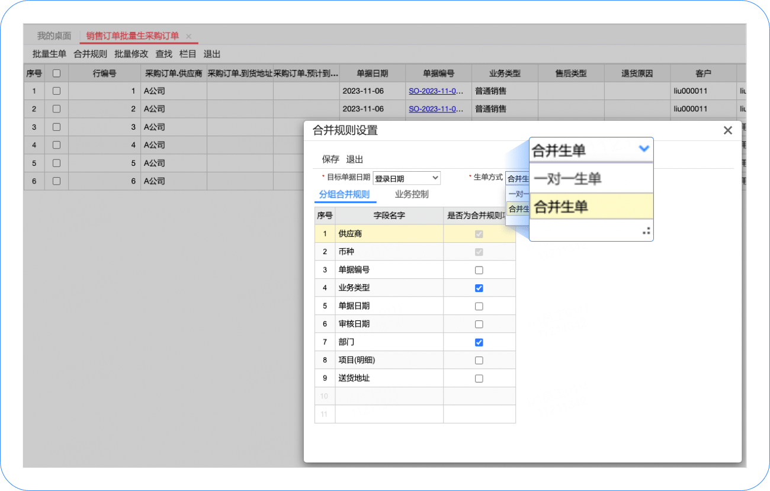Click the 字段名字 column header
The width and height of the screenshot is (770, 491).
tap(389, 216)
